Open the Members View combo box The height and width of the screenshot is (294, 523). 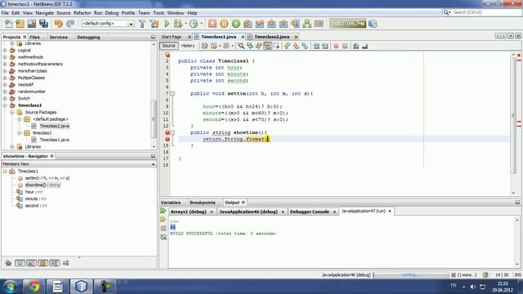click(78, 164)
